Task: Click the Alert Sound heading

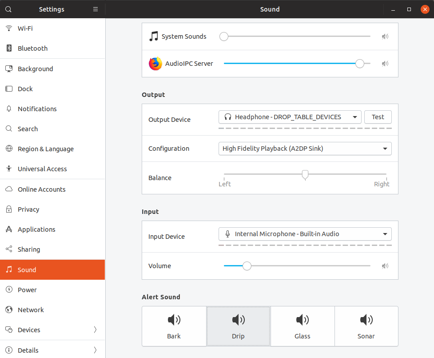Action: tap(161, 297)
